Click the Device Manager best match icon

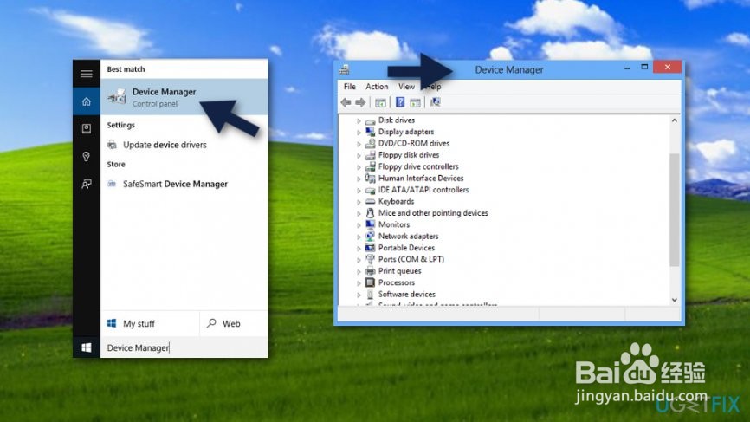point(117,97)
